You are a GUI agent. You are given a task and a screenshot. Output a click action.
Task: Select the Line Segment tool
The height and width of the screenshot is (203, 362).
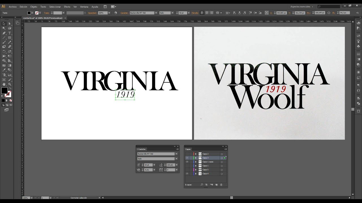(4, 37)
